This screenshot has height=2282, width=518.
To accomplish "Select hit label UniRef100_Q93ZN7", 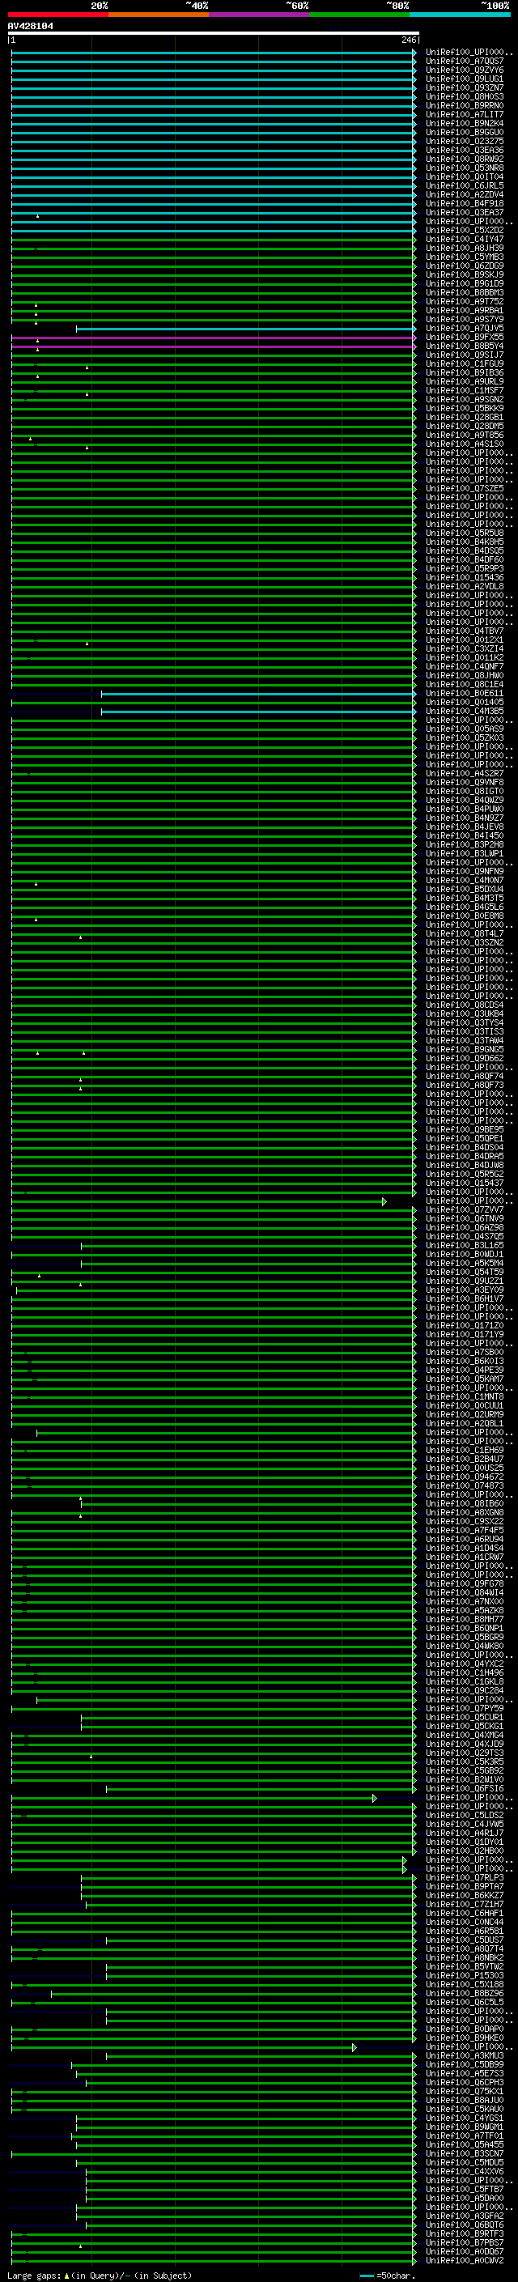I will pos(464,87).
